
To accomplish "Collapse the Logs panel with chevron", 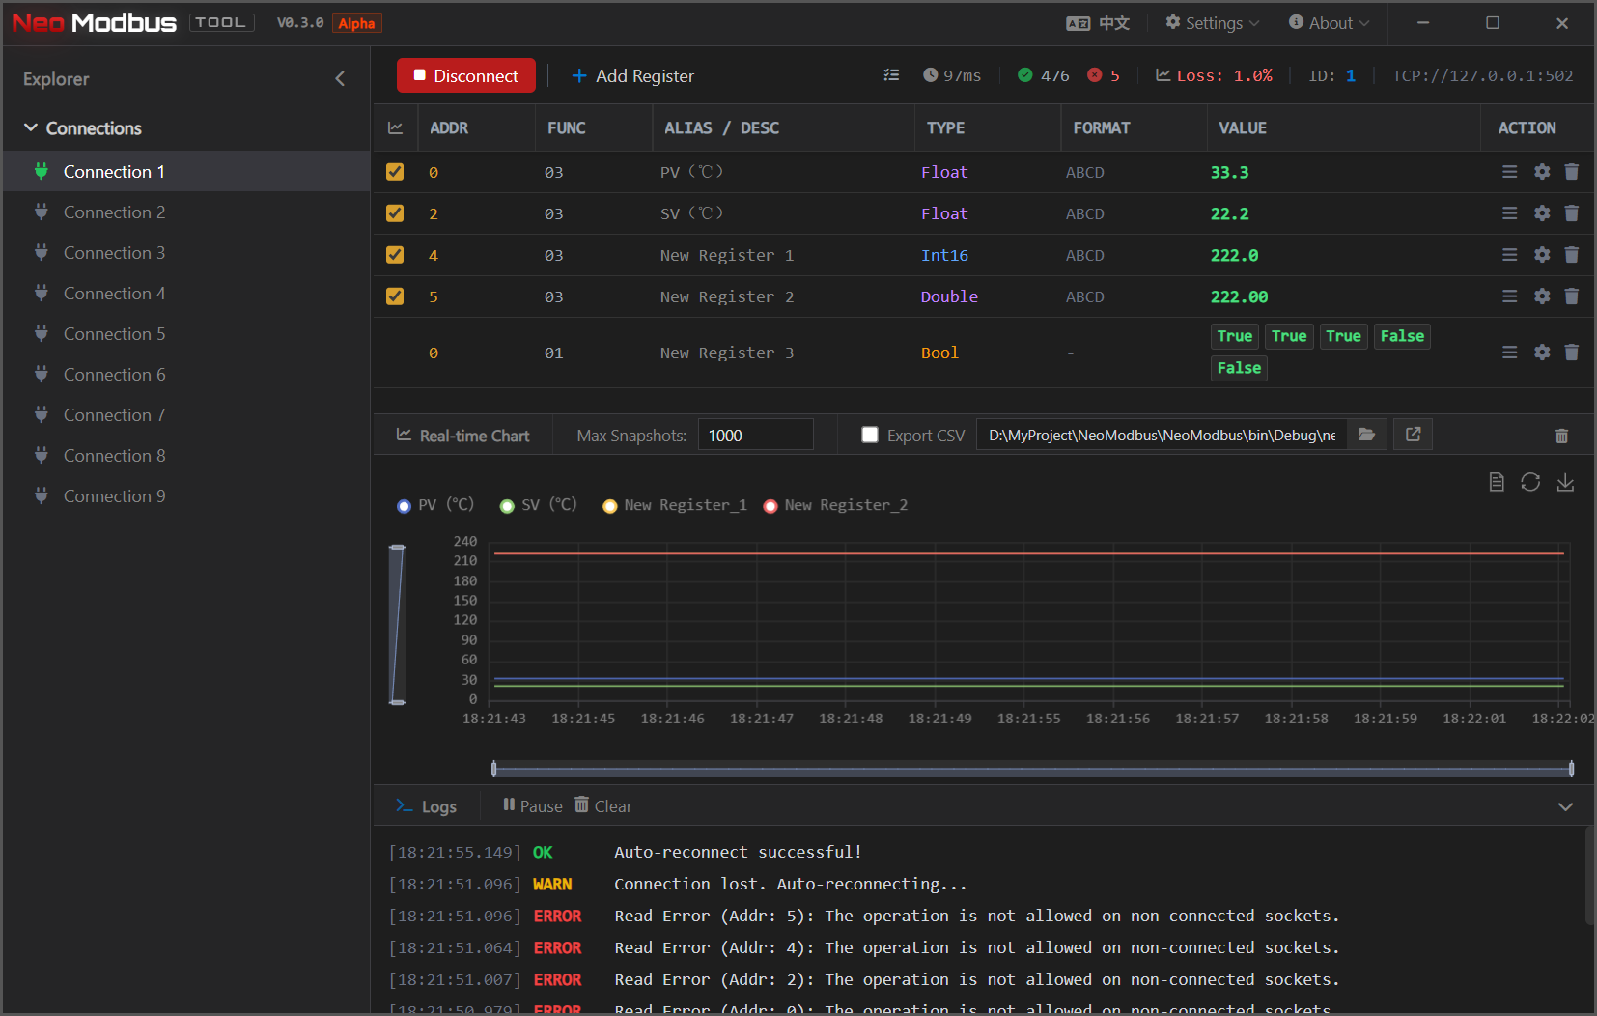I will (1565, 806).
